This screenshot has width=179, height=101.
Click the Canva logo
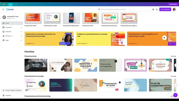10,9
